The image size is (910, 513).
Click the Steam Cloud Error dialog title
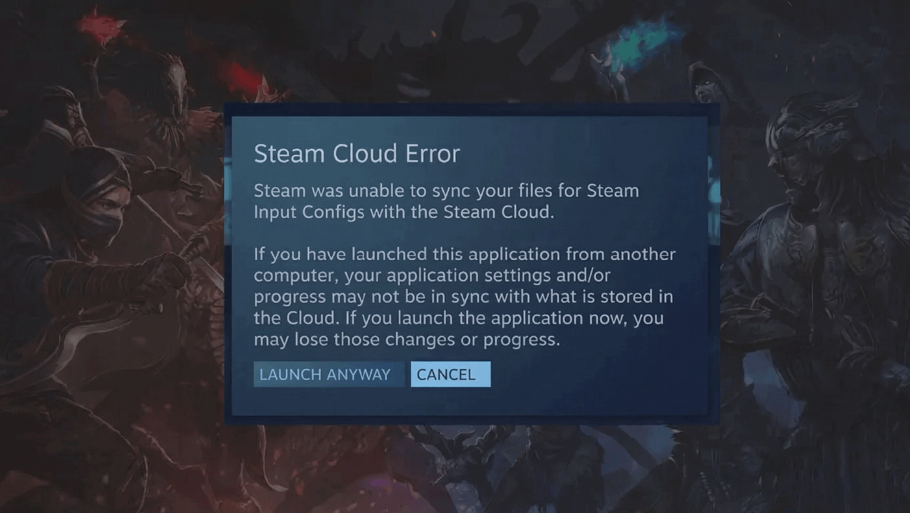[x=357, y=154]
